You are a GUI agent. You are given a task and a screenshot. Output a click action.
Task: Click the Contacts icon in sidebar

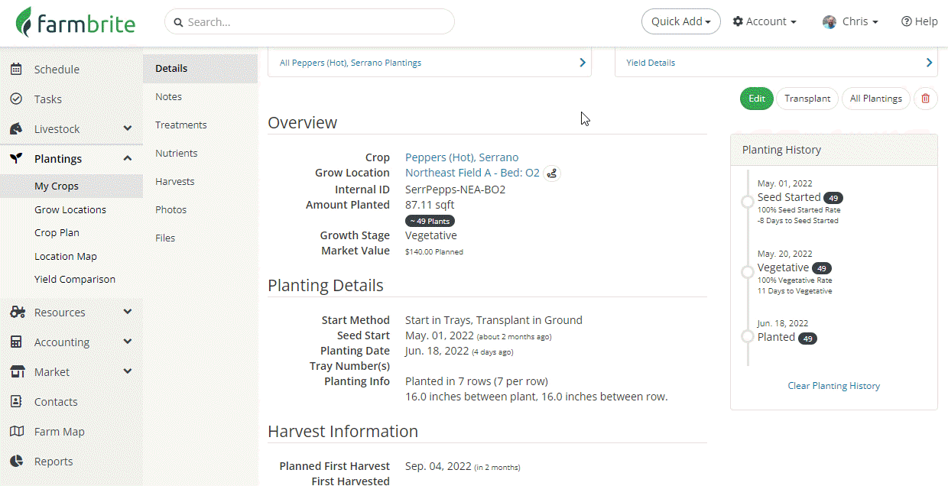click(x=16, y=402)
